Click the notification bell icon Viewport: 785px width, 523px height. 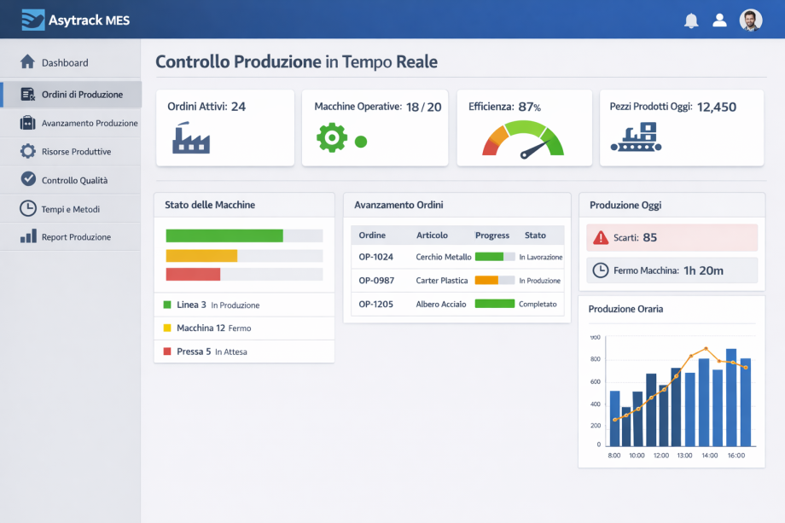pos(691,20)
